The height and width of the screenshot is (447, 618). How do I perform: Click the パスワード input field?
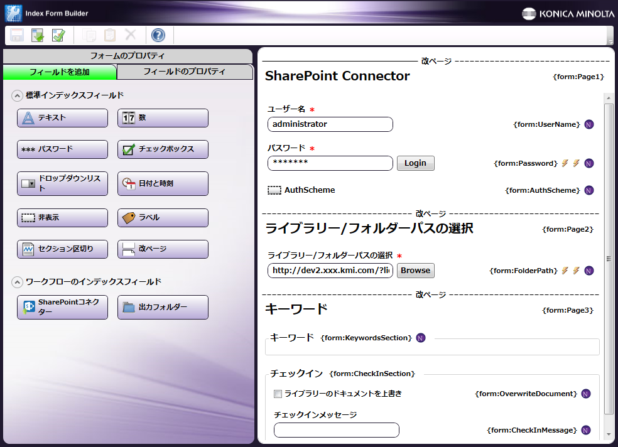point(330,163)
